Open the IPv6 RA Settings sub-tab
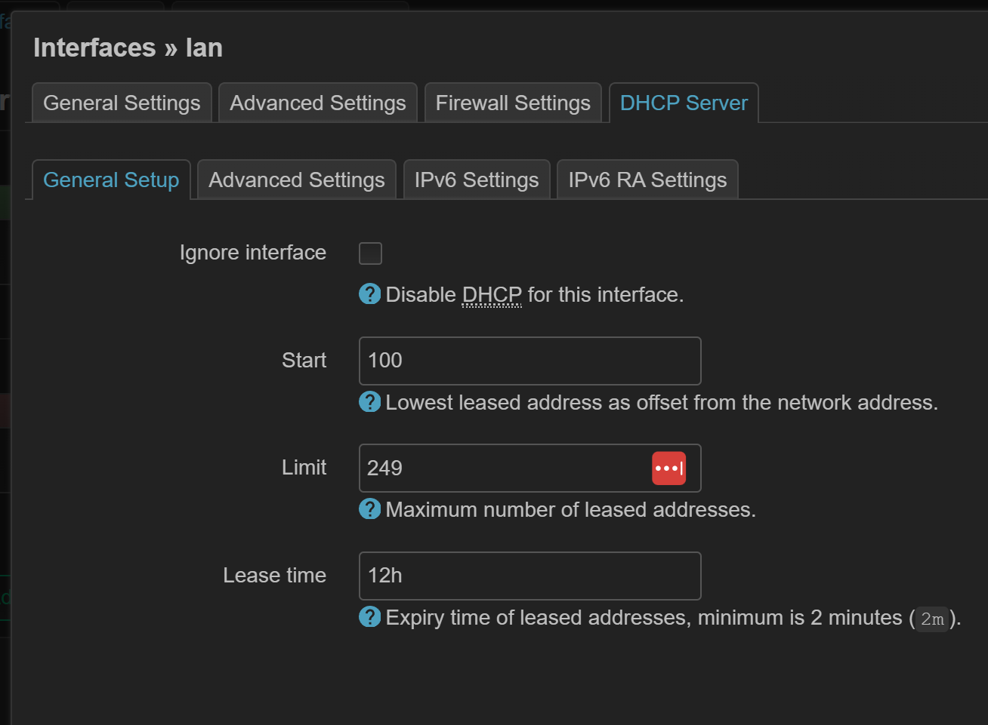The width and height of the screenshot is (988, 725). [647, 180]
